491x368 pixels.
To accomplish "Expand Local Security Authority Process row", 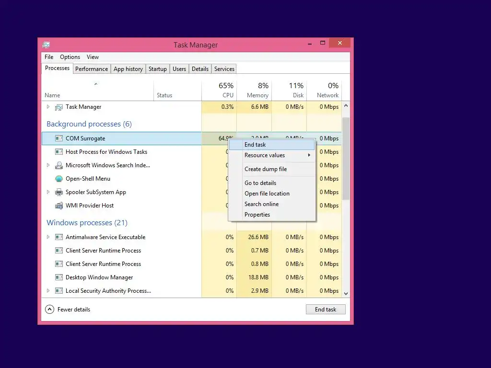I will tap(48, 291).
